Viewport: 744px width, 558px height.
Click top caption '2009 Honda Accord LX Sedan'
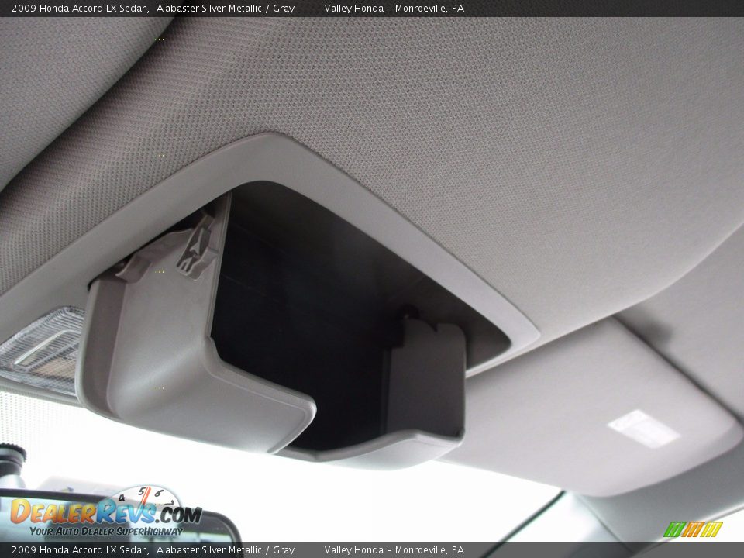click(x=76, y=9)
